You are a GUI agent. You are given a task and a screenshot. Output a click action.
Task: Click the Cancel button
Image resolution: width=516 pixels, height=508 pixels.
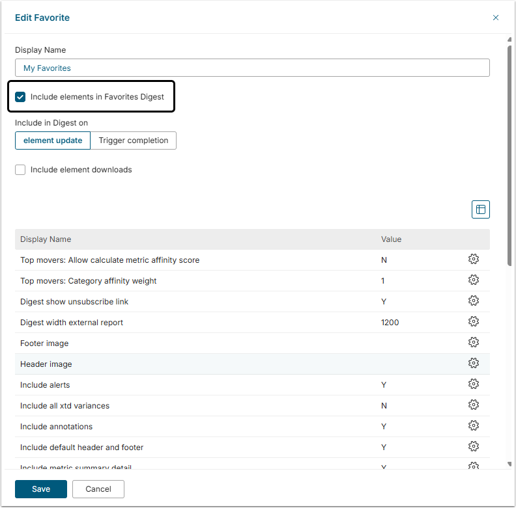click(98, 489)
